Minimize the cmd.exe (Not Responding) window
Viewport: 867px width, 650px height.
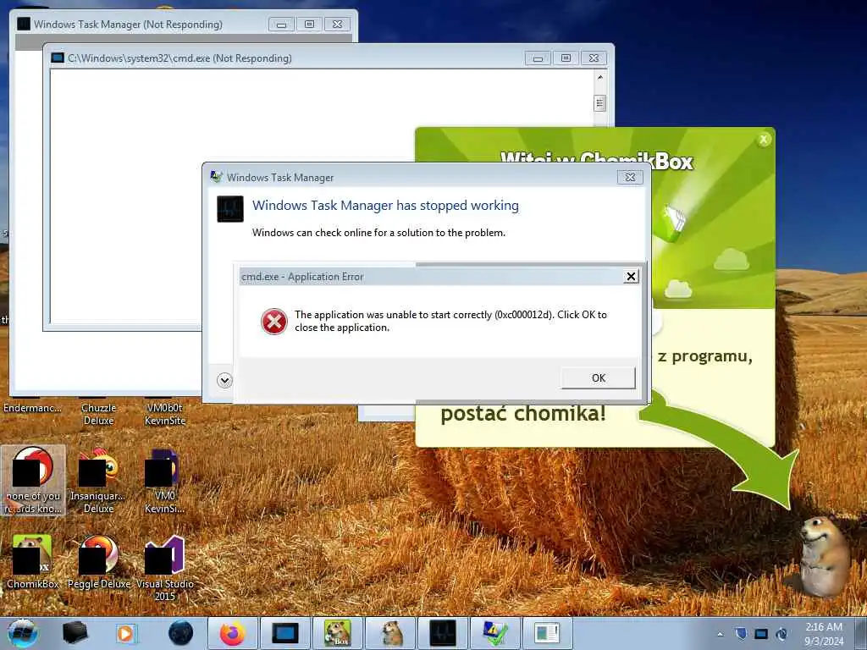[538, 58]
